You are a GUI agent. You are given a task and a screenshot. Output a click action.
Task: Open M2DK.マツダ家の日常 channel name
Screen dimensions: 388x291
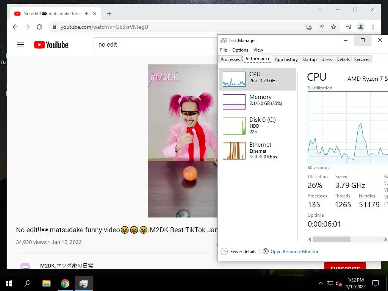pyautogui.click(x=67, y=266)
